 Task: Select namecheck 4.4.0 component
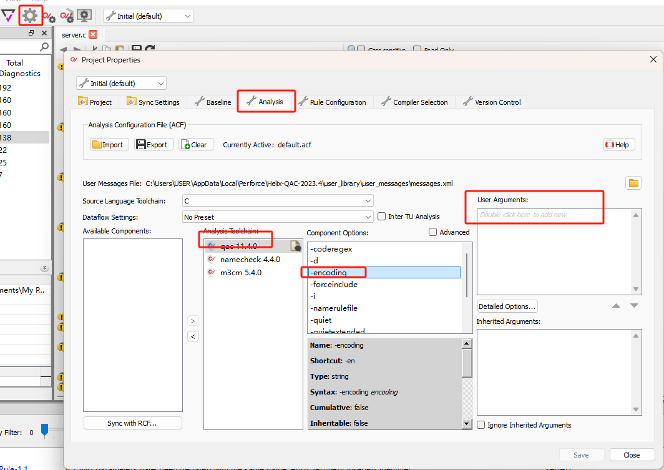click(x=250, y=260)
